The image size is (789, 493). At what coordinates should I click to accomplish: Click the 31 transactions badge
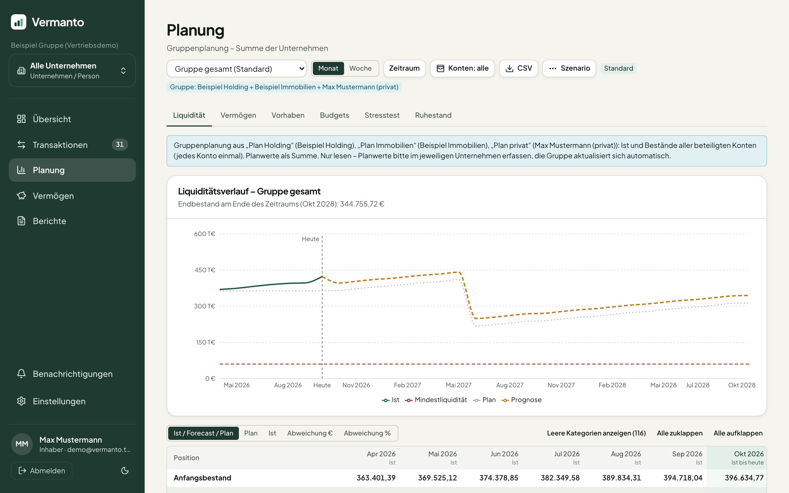click(120, 144)
